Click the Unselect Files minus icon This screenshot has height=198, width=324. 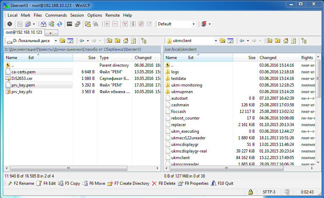[115, 24]
